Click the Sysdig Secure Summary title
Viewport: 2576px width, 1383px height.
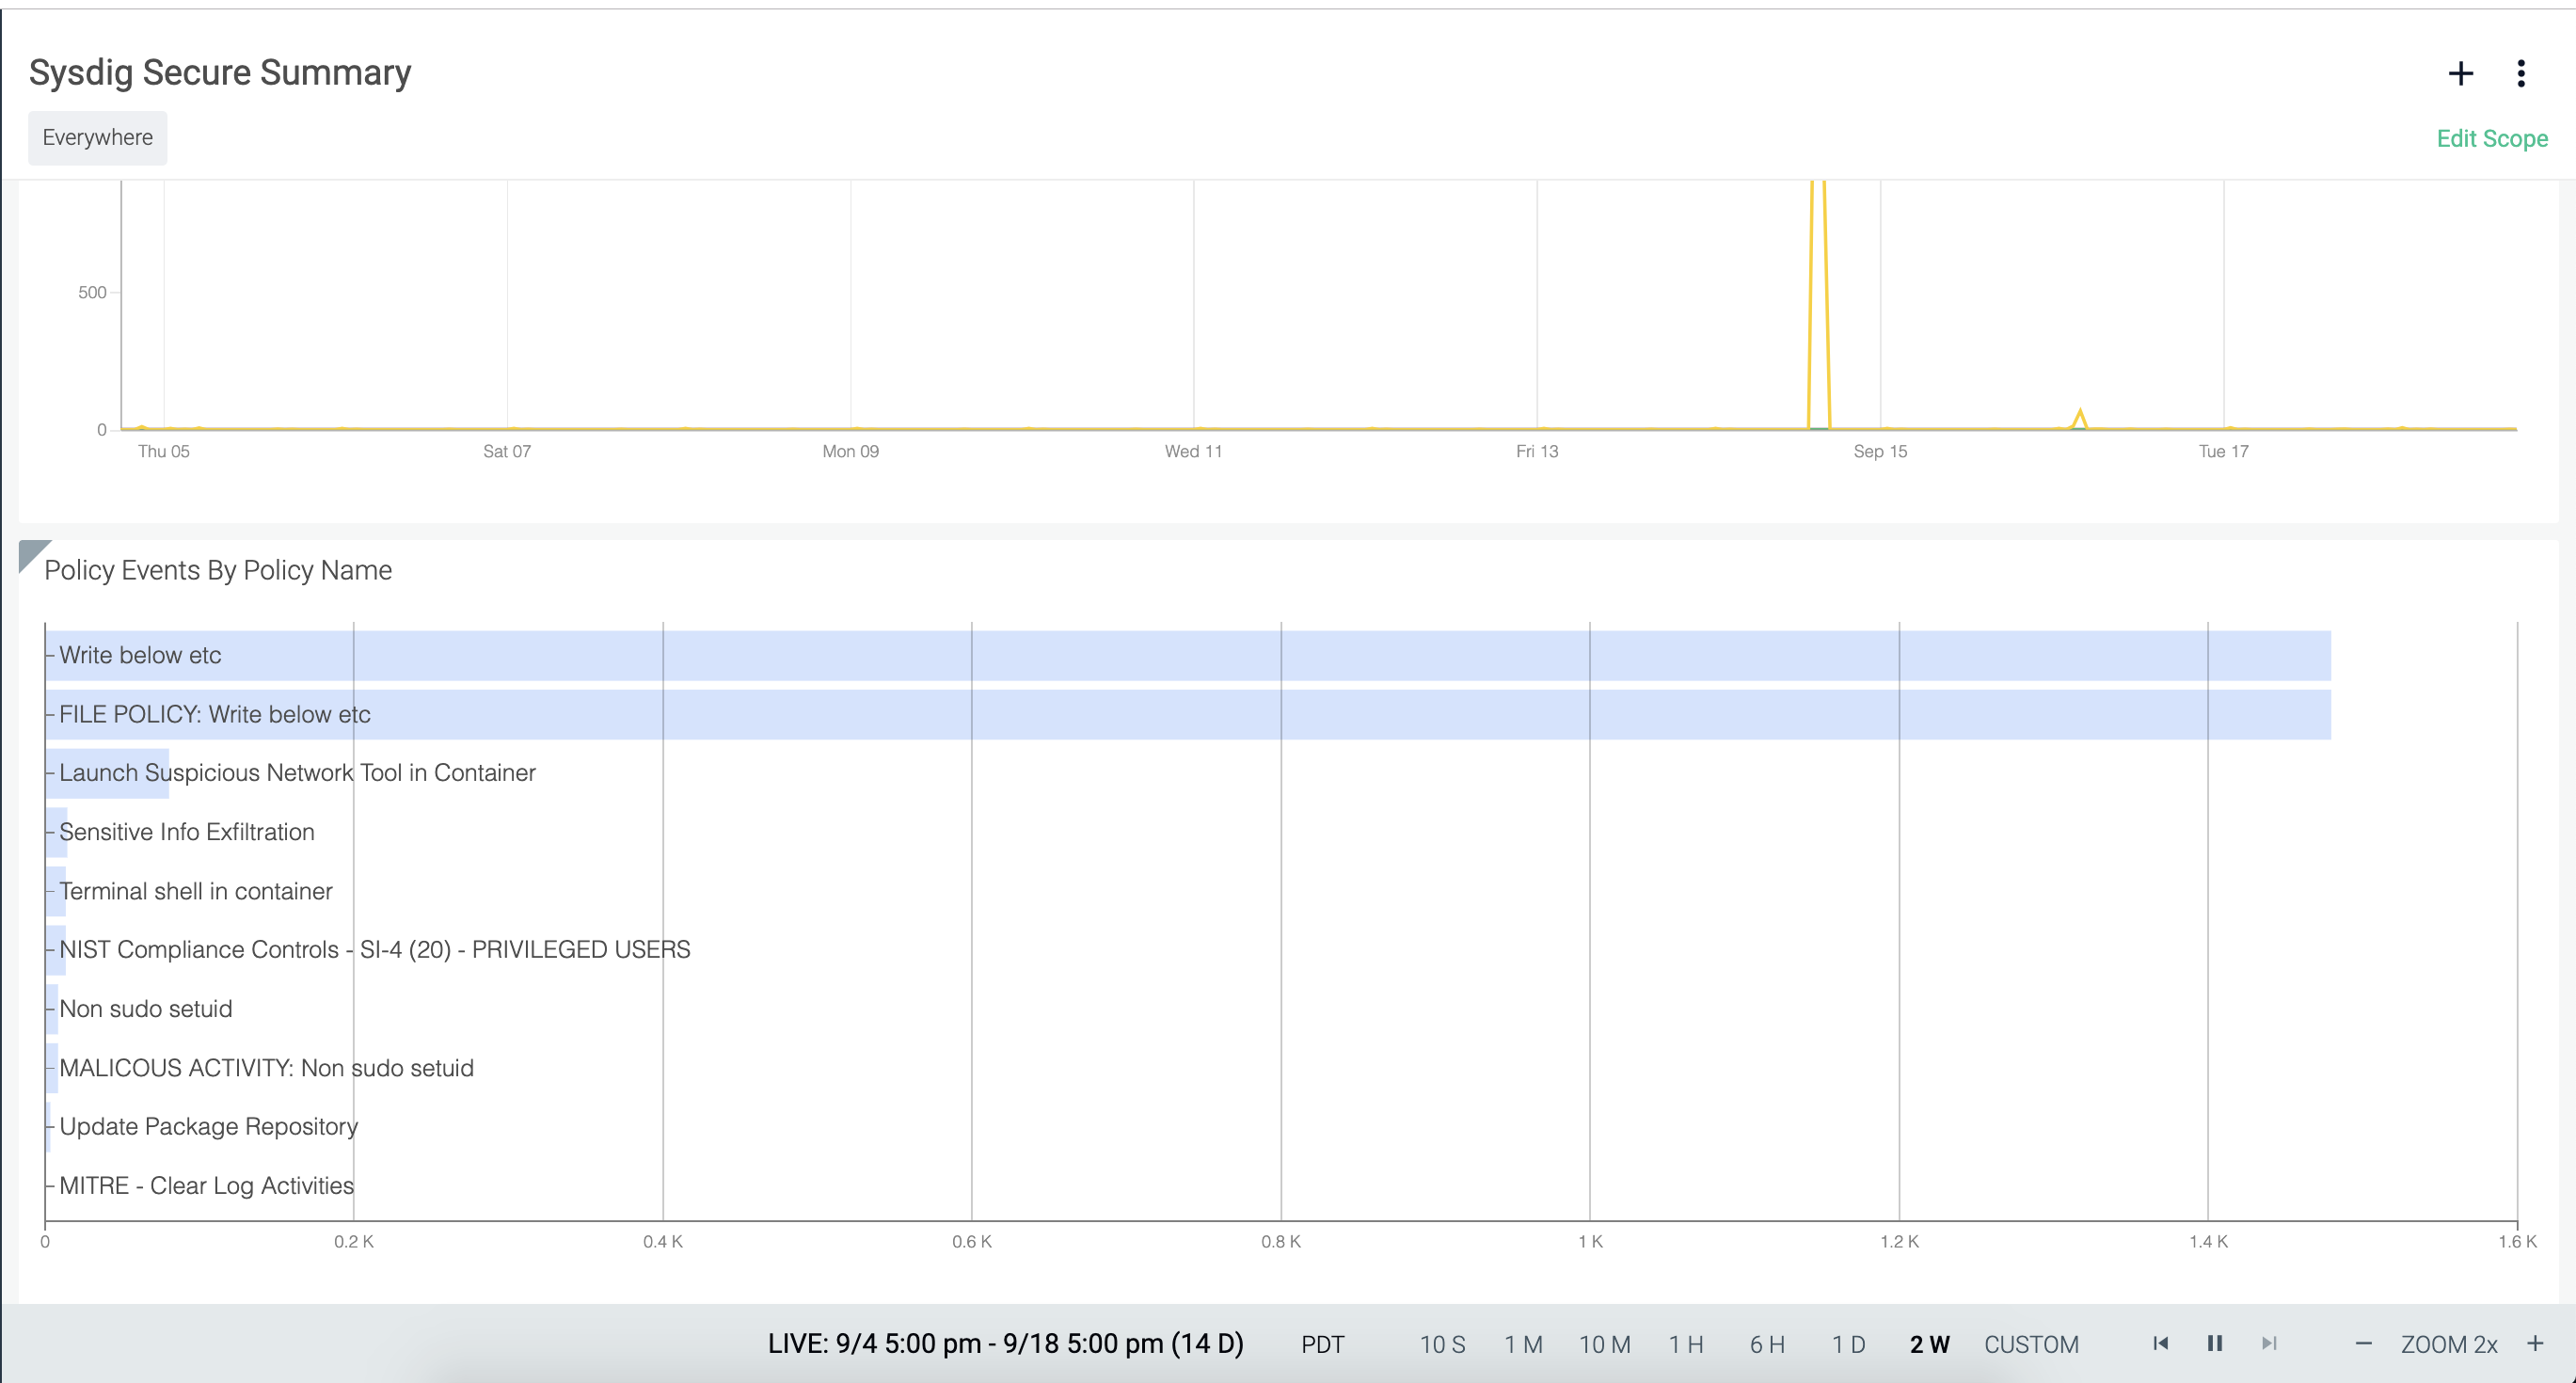point(220,73)
